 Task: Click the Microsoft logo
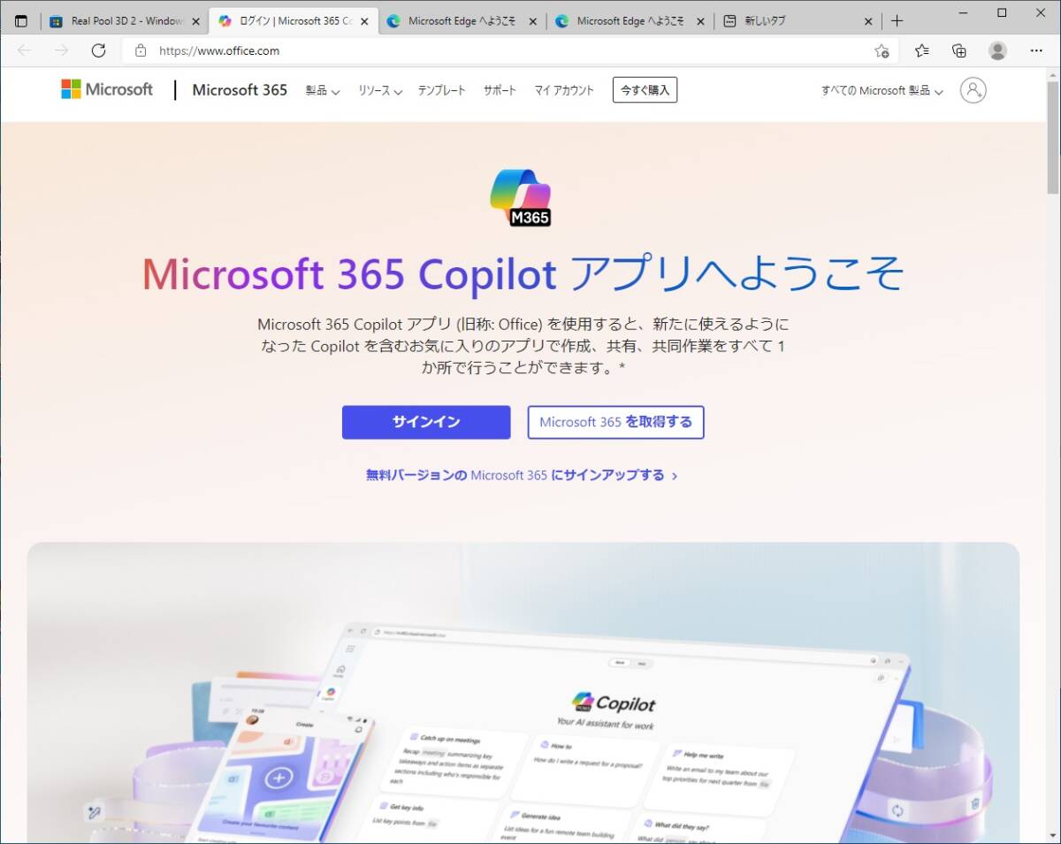pyautogui.click(x=107, y=89)
